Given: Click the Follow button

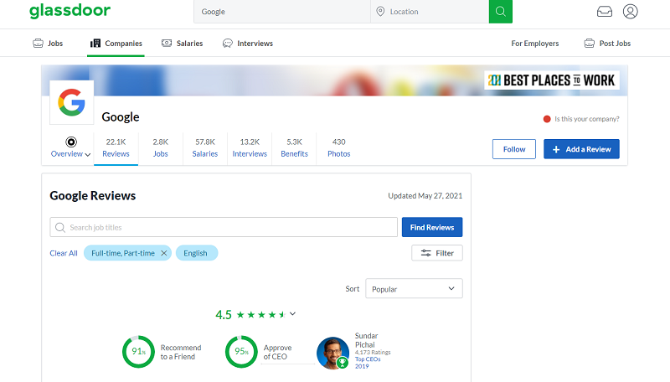Looking at the screenshot, I should [x=514, y=149].
